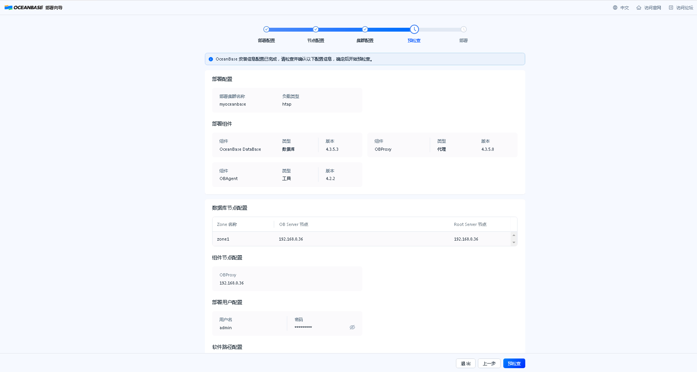Image resolution: width=697 pixels, height=372 pixels.
Task: Toggle password visibility eye icon
Action: pyautogui.click(x=352, y=327)
